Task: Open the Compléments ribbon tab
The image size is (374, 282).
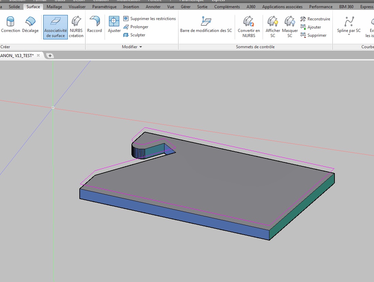Action: (227, 7)
